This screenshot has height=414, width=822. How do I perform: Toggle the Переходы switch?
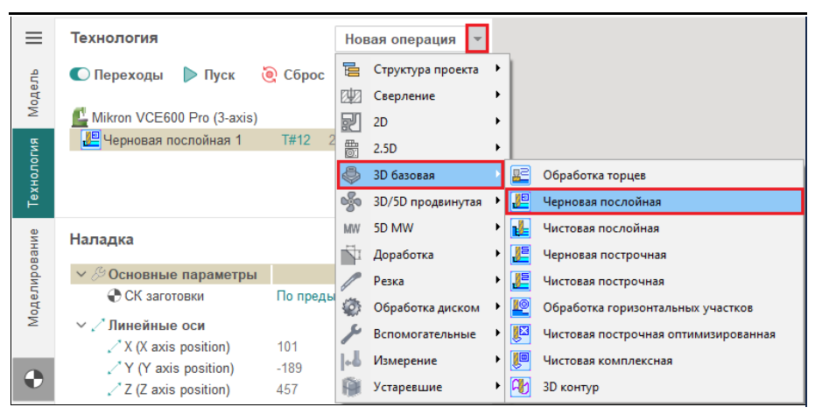click(80, 75)
